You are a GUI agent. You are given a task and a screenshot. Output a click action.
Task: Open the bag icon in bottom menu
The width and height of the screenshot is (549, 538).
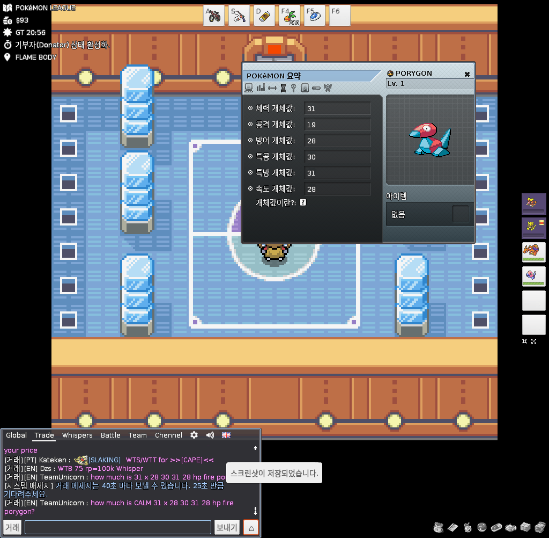[439, 527]
